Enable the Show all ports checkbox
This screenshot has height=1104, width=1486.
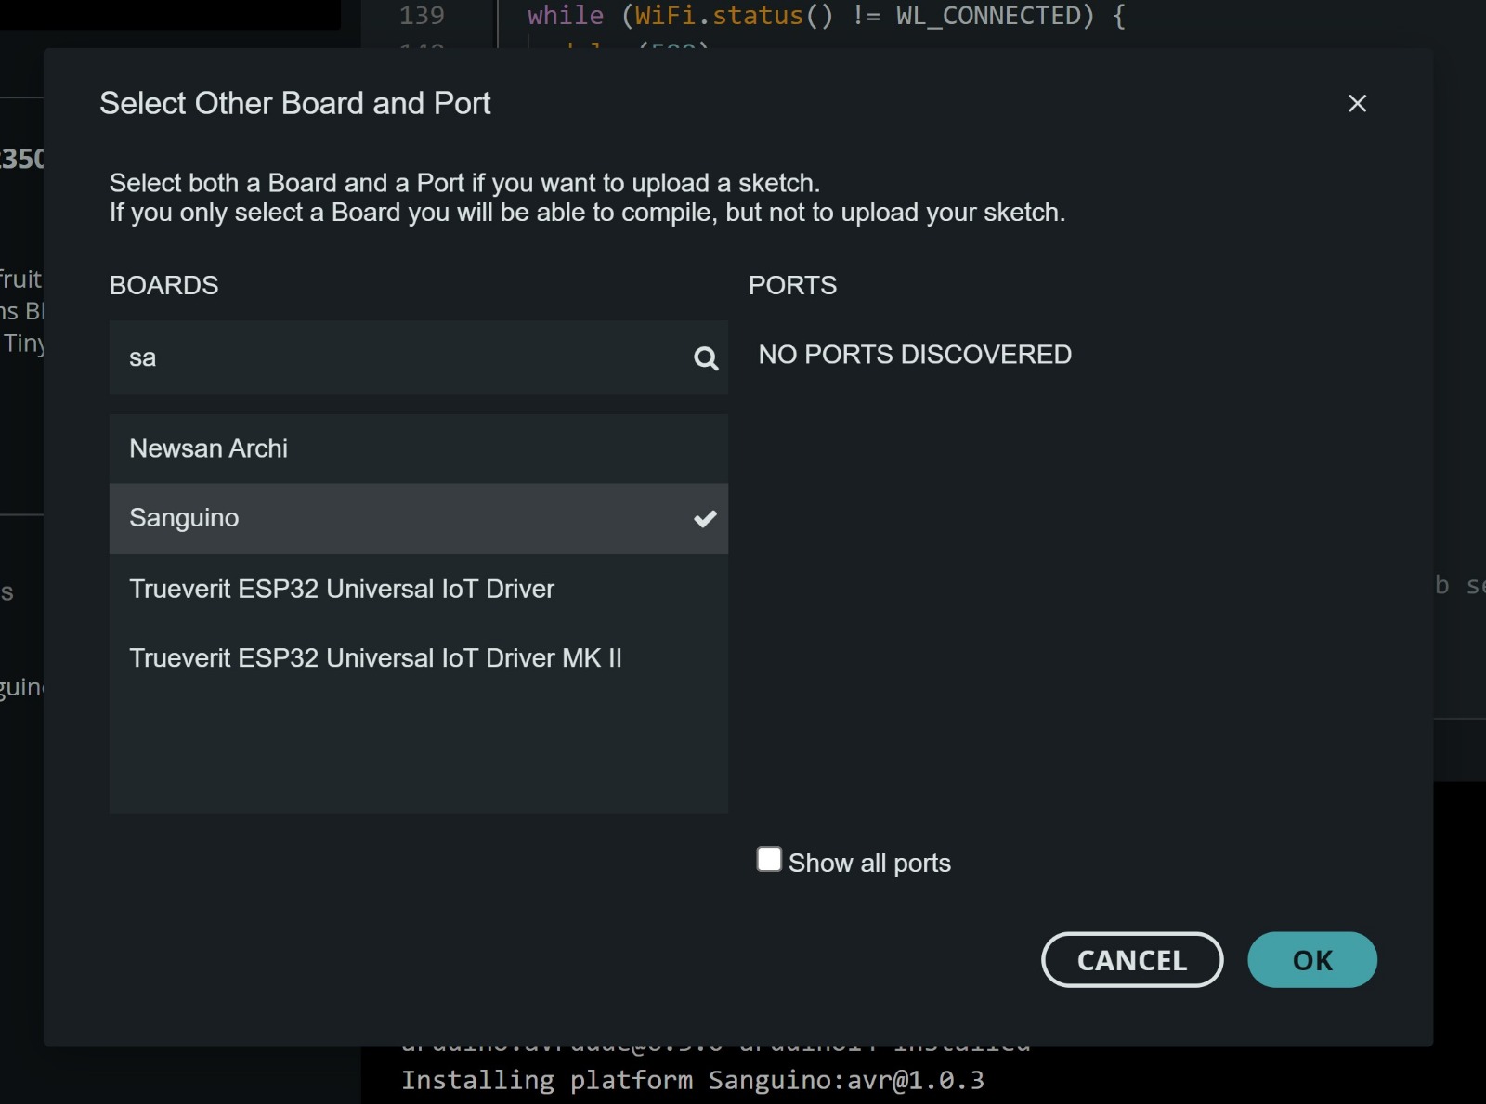tap(769, 860)
